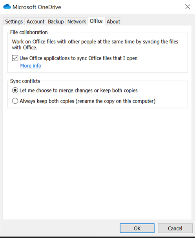This screenshot has height=238, width=195.
Task: Go to the Backup tab
Action: click(56, 22)
